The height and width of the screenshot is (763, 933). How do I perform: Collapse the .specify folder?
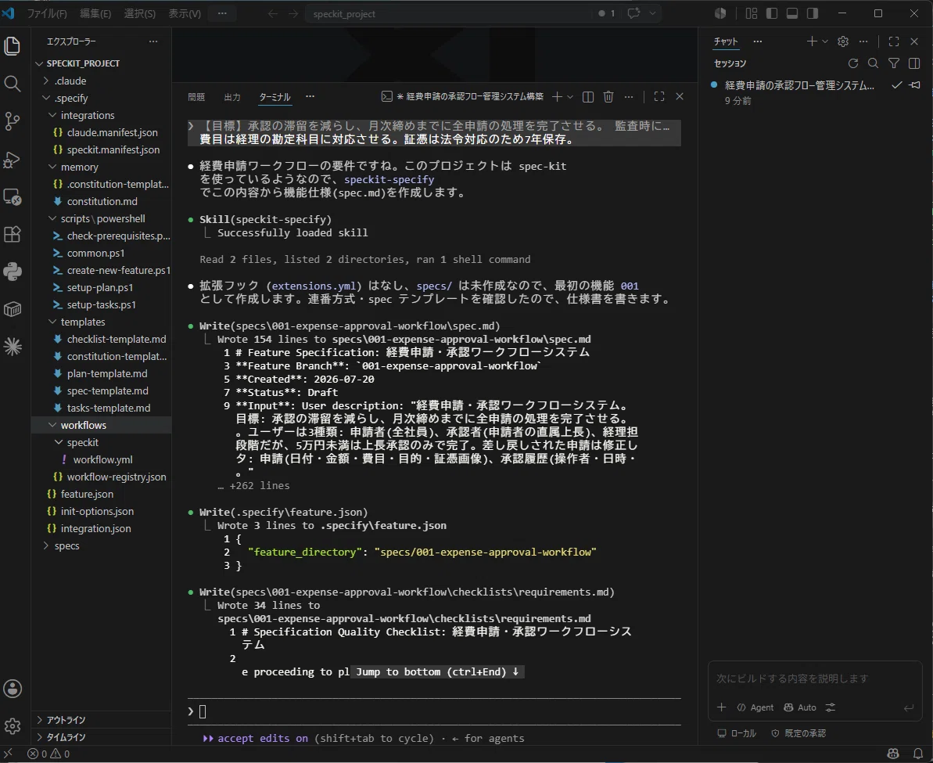pos(71,98)
